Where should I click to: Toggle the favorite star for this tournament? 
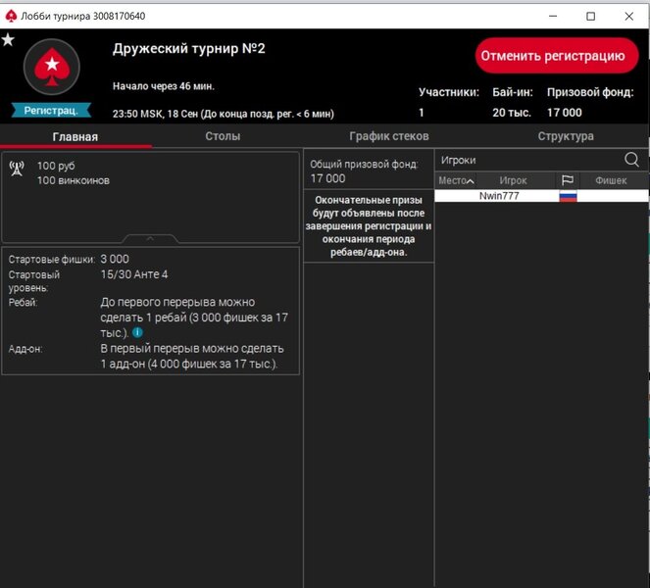[8, 40]
